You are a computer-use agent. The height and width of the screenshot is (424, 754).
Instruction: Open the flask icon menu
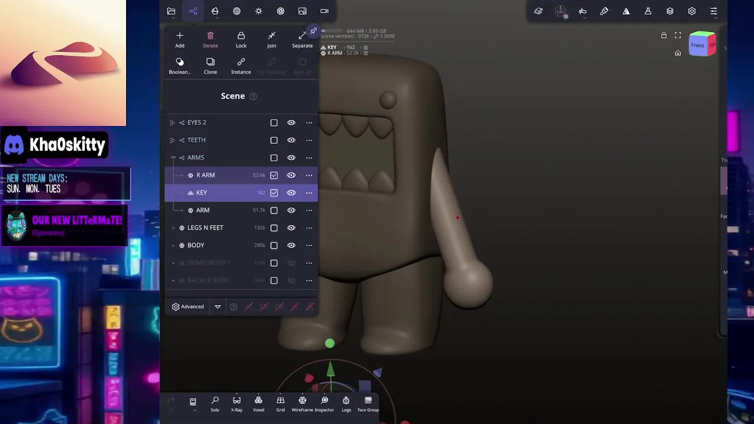(648, 11)
